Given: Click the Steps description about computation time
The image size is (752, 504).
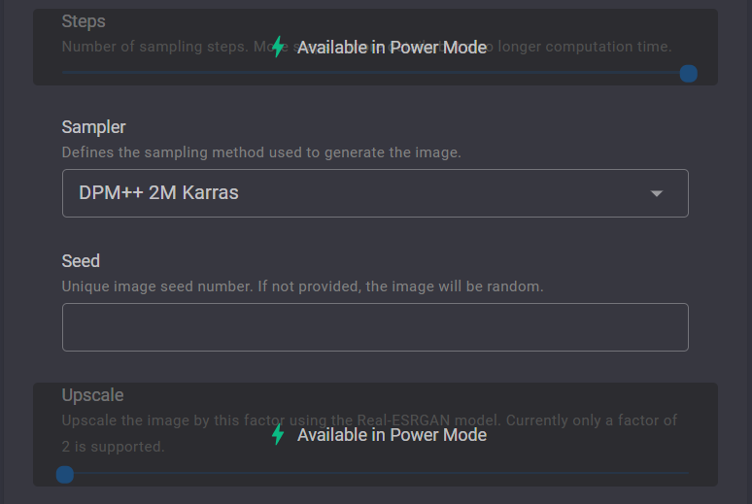Looking at the screenshot, I should point(583,47).
